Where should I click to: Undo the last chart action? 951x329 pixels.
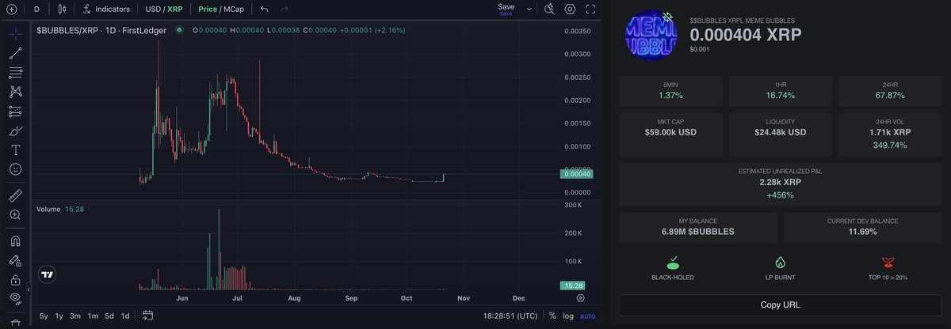point(265,9)
